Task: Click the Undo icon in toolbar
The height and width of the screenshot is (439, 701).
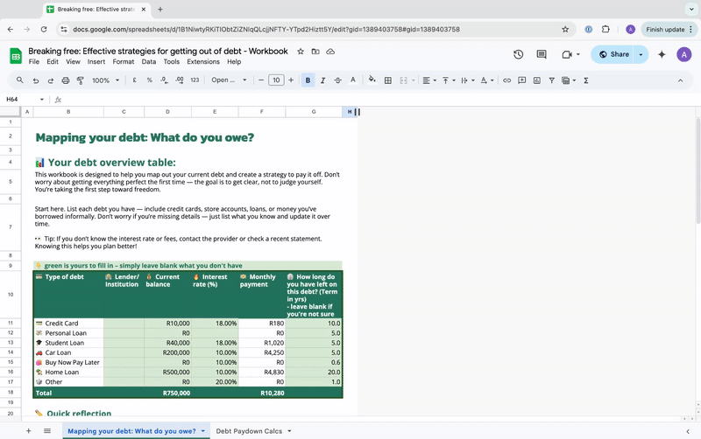Action: [x=36, y=80]
